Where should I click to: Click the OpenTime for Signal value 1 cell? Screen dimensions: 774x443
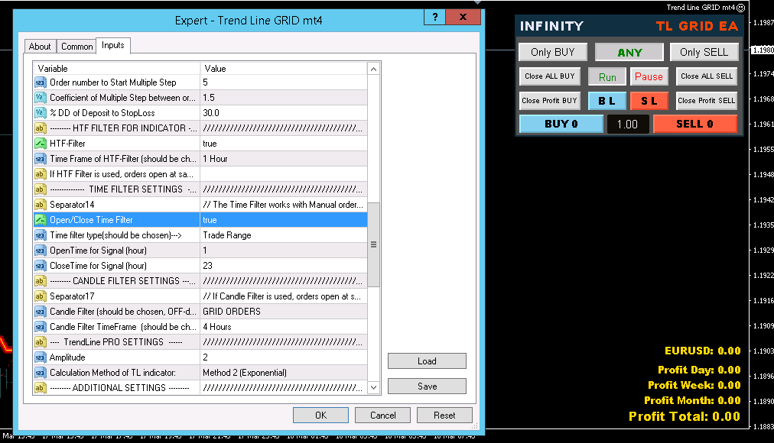tap(284, 251)
